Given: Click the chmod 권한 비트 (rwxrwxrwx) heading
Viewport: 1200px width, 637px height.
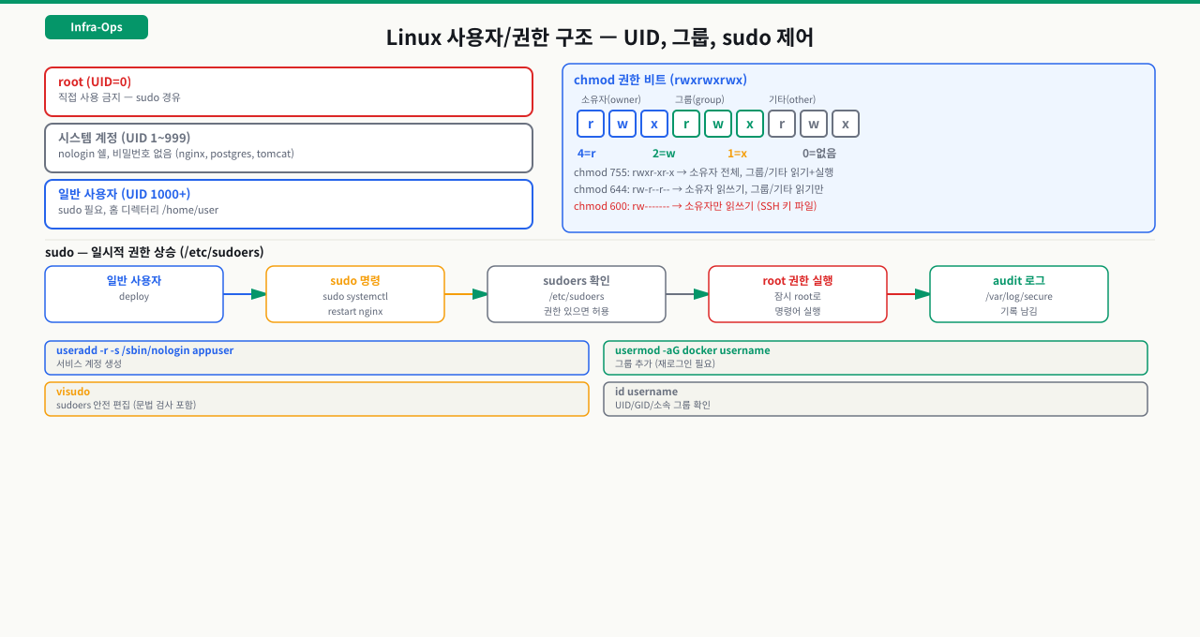Looking at the screenshot, I should [x=660, y=81].
